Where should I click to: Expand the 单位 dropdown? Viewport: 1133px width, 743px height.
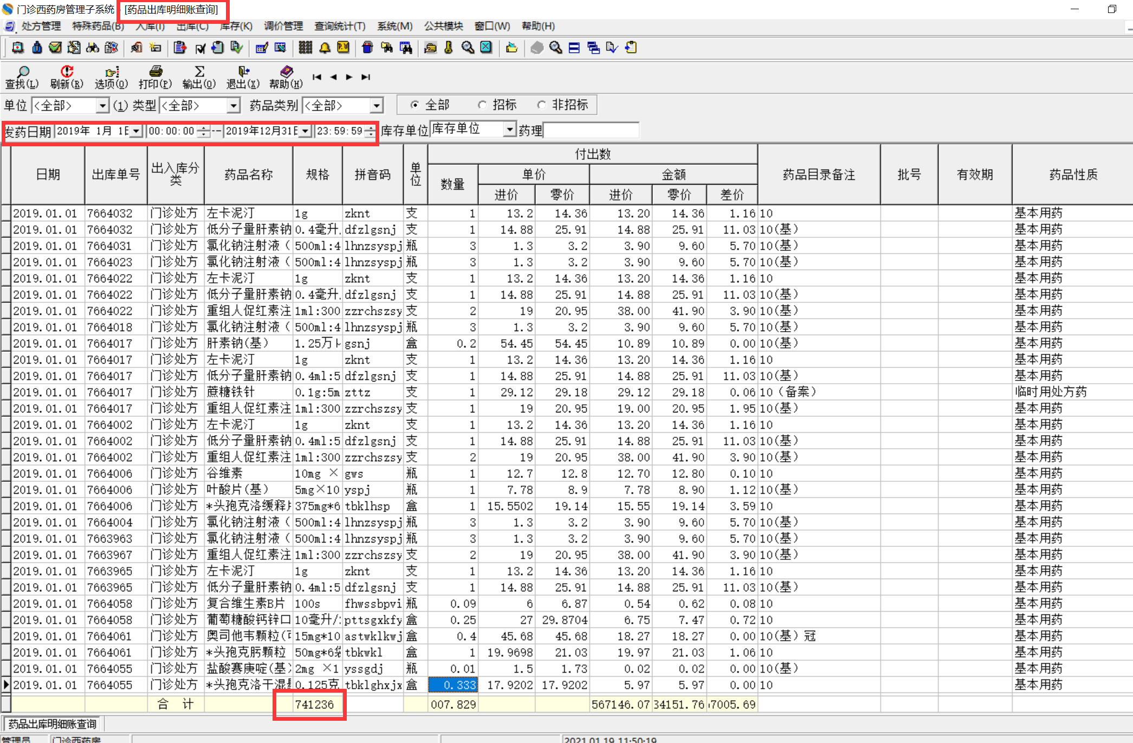102,105
